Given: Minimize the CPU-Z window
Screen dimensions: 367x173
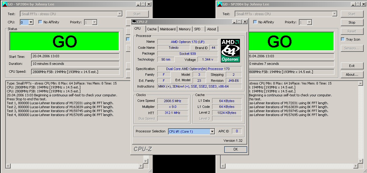Looking at the screenshot, I should (x=235, y=22).
